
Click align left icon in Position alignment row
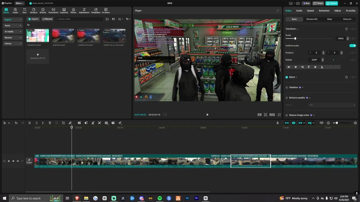pos(289,67)
